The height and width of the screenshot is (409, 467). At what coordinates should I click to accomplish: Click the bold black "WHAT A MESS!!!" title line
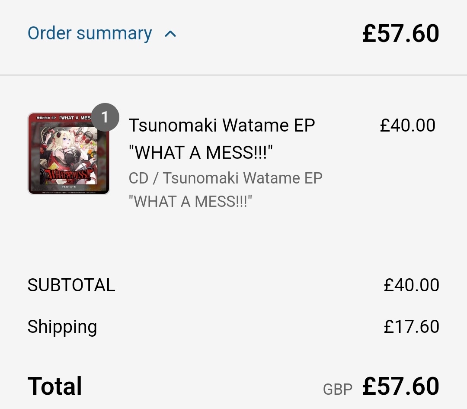tap(201, 152)
